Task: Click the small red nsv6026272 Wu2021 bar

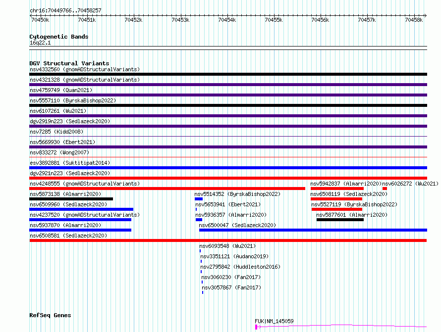Action: coord(385,189)
